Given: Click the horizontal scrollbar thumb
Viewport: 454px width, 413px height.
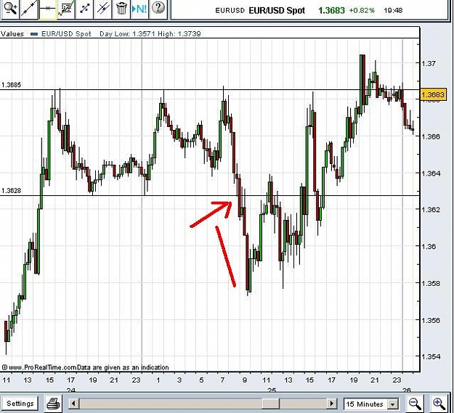Looking at the screenshot, I should 271,403.
